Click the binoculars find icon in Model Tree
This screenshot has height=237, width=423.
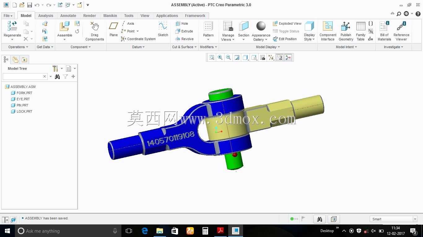[x=57, y=77]
